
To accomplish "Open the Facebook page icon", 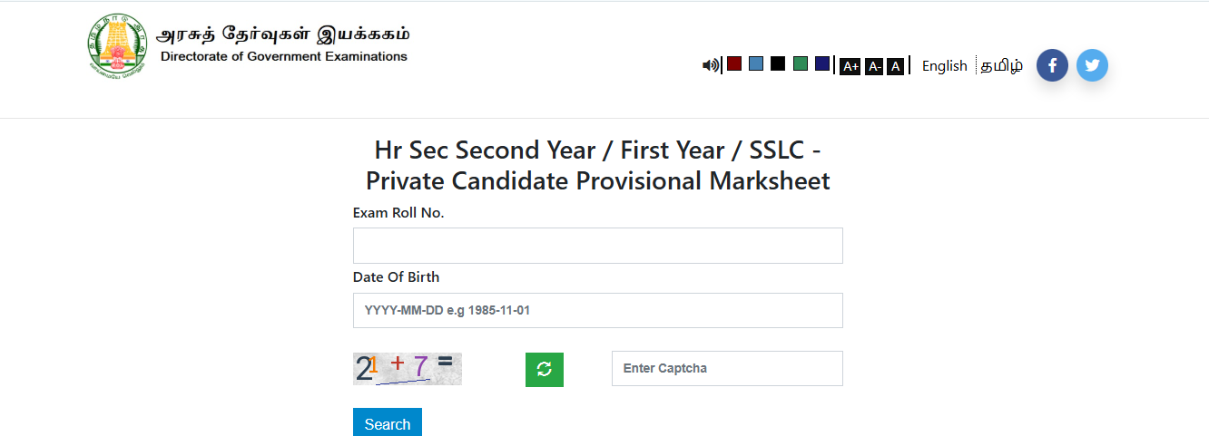I will [1052, 65].
